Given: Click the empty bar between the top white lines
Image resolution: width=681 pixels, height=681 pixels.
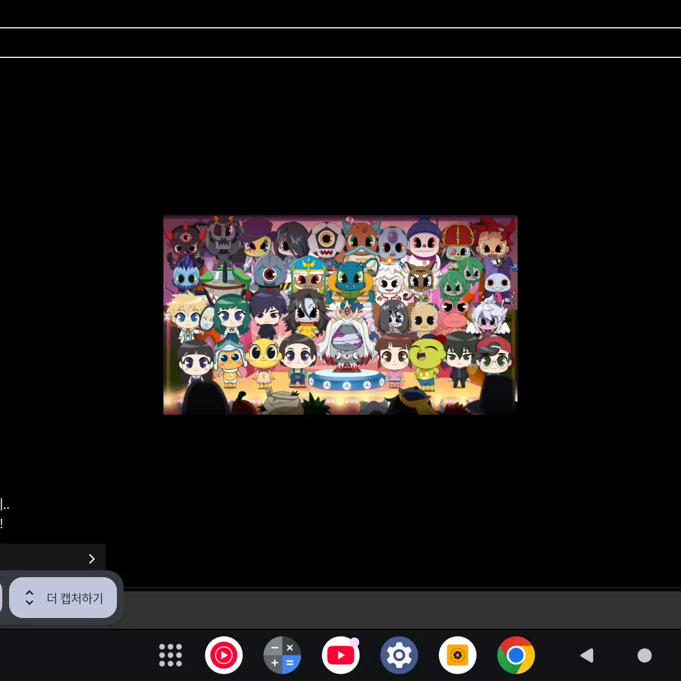Looking at the screenshot, I should click(340, 43).
